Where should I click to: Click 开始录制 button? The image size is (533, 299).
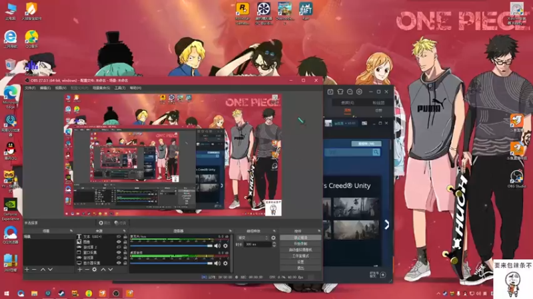click(x=300, y=244)
